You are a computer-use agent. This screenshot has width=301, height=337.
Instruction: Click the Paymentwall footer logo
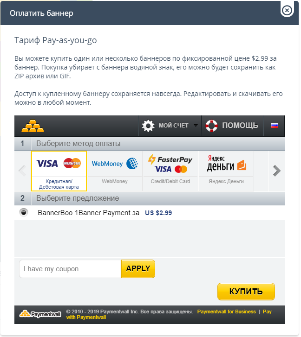coord(40,314)
